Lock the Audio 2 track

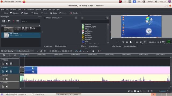click(3, 86)
